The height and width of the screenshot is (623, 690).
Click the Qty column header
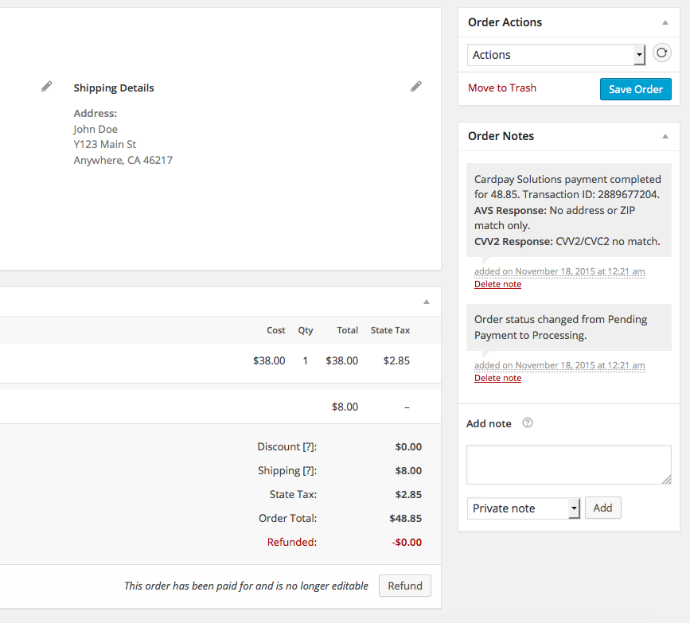[x=306, y=330]
